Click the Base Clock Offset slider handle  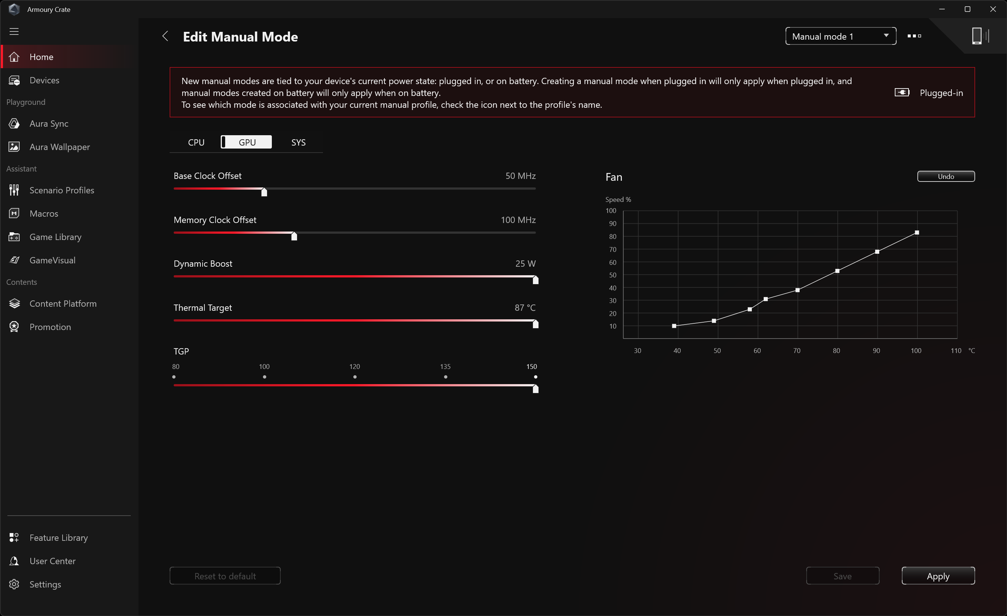(264, 192)
